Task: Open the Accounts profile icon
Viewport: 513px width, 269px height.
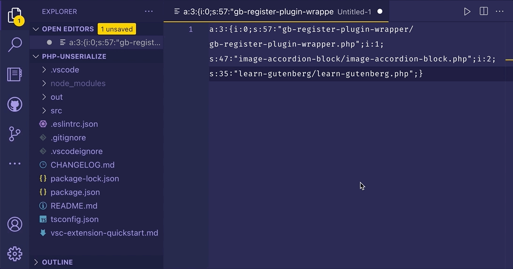Action: coord(15,224)
